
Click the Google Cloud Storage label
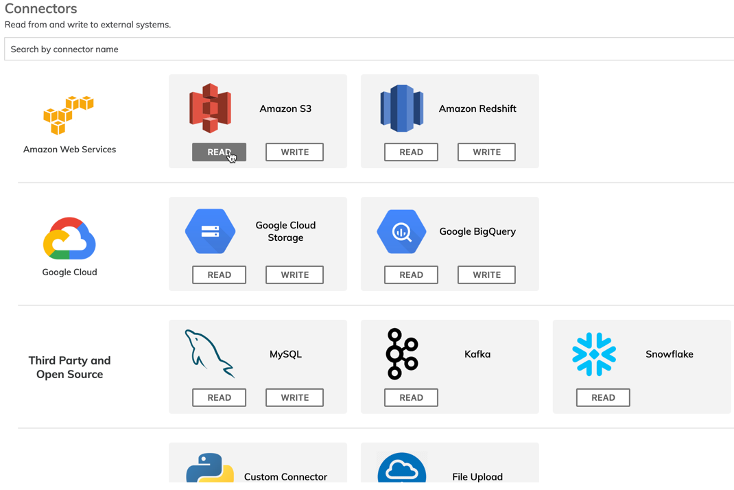(x=285, y=231)
